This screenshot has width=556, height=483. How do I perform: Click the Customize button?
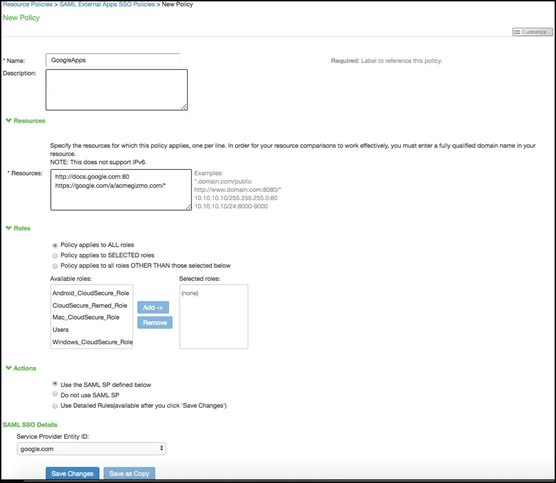click(533, 32)
